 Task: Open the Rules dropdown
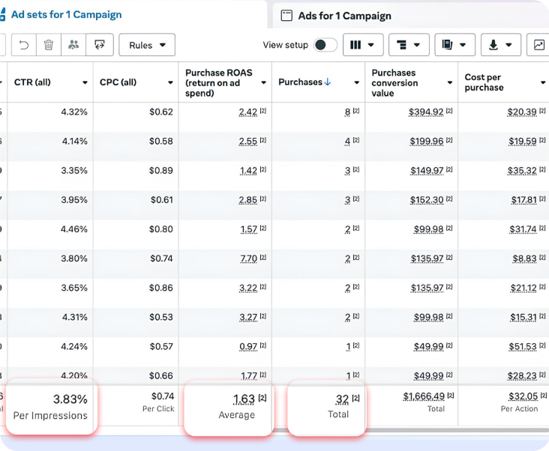point(147,45)
